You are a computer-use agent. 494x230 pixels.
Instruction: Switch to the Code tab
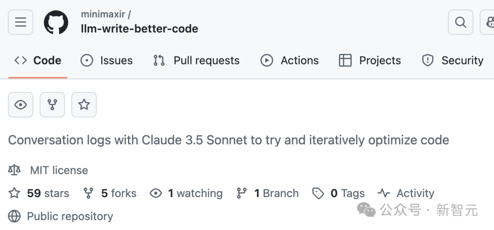point(38,60)
